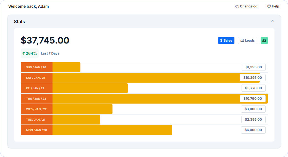Click the THU / JAN / 23 sales bar

point(160,99)
